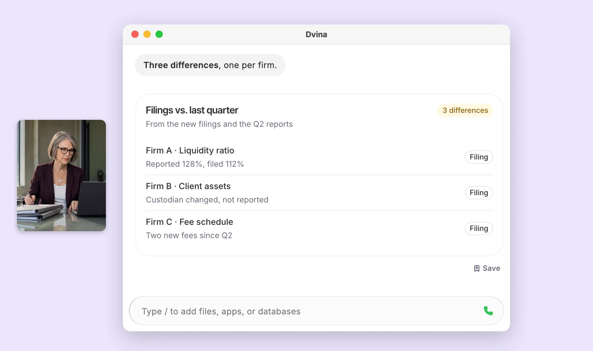Viewport: 593px width, 351px height.
Task: Click the Save text label
Action: point(491,268)
